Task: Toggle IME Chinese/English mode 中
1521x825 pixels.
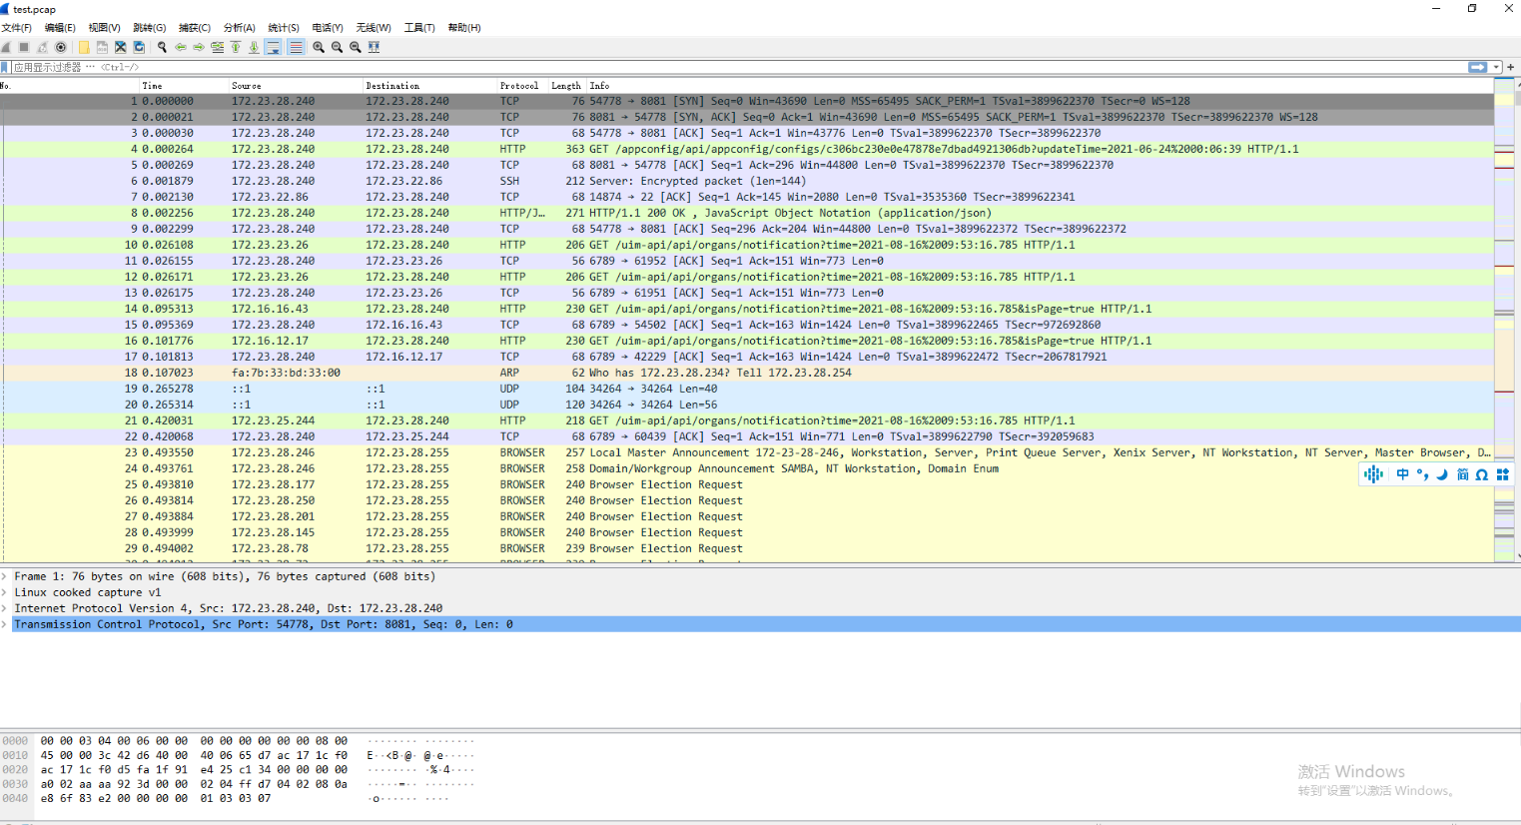Action: pyautogui.click(x=1403, y=474)
